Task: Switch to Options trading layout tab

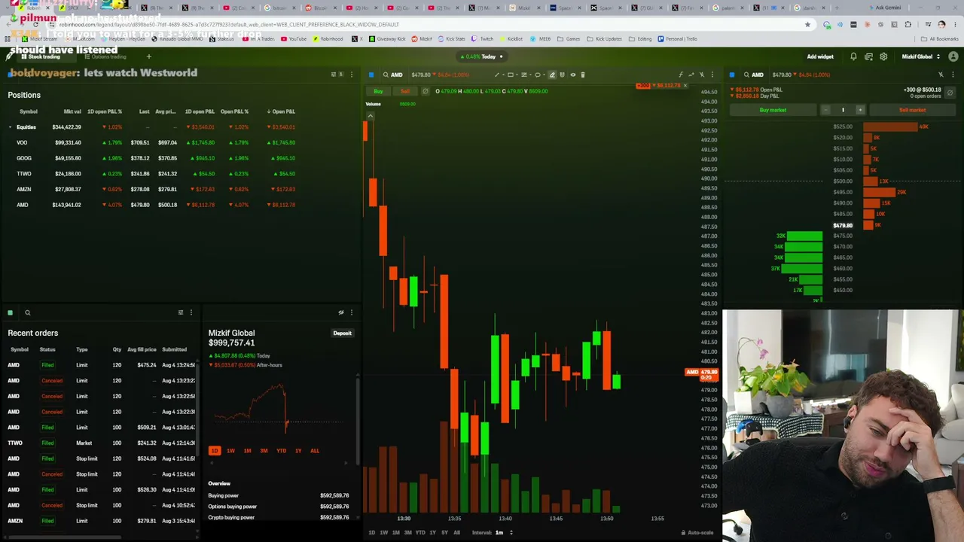Action: (105, 56)
